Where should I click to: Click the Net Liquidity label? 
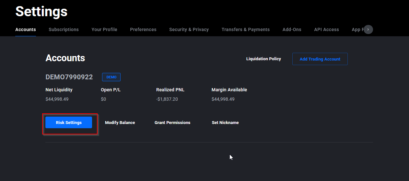tap(59, 90)
